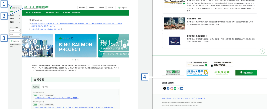Click the night cityscape thumbnail of 国際金融都市・東京 card
267x109 pixels.
coord(174,23)
